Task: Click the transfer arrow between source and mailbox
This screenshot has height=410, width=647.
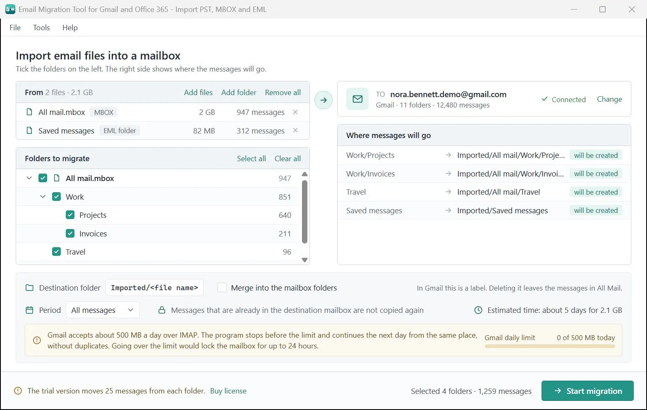Action: click(323, 100)
